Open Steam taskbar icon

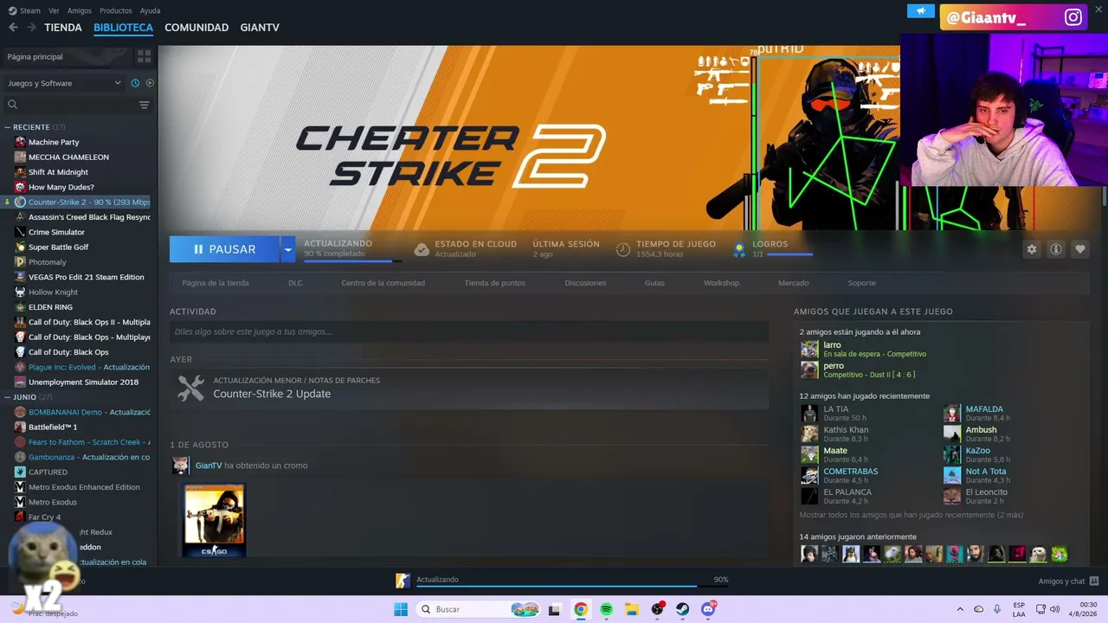[683, 609]
